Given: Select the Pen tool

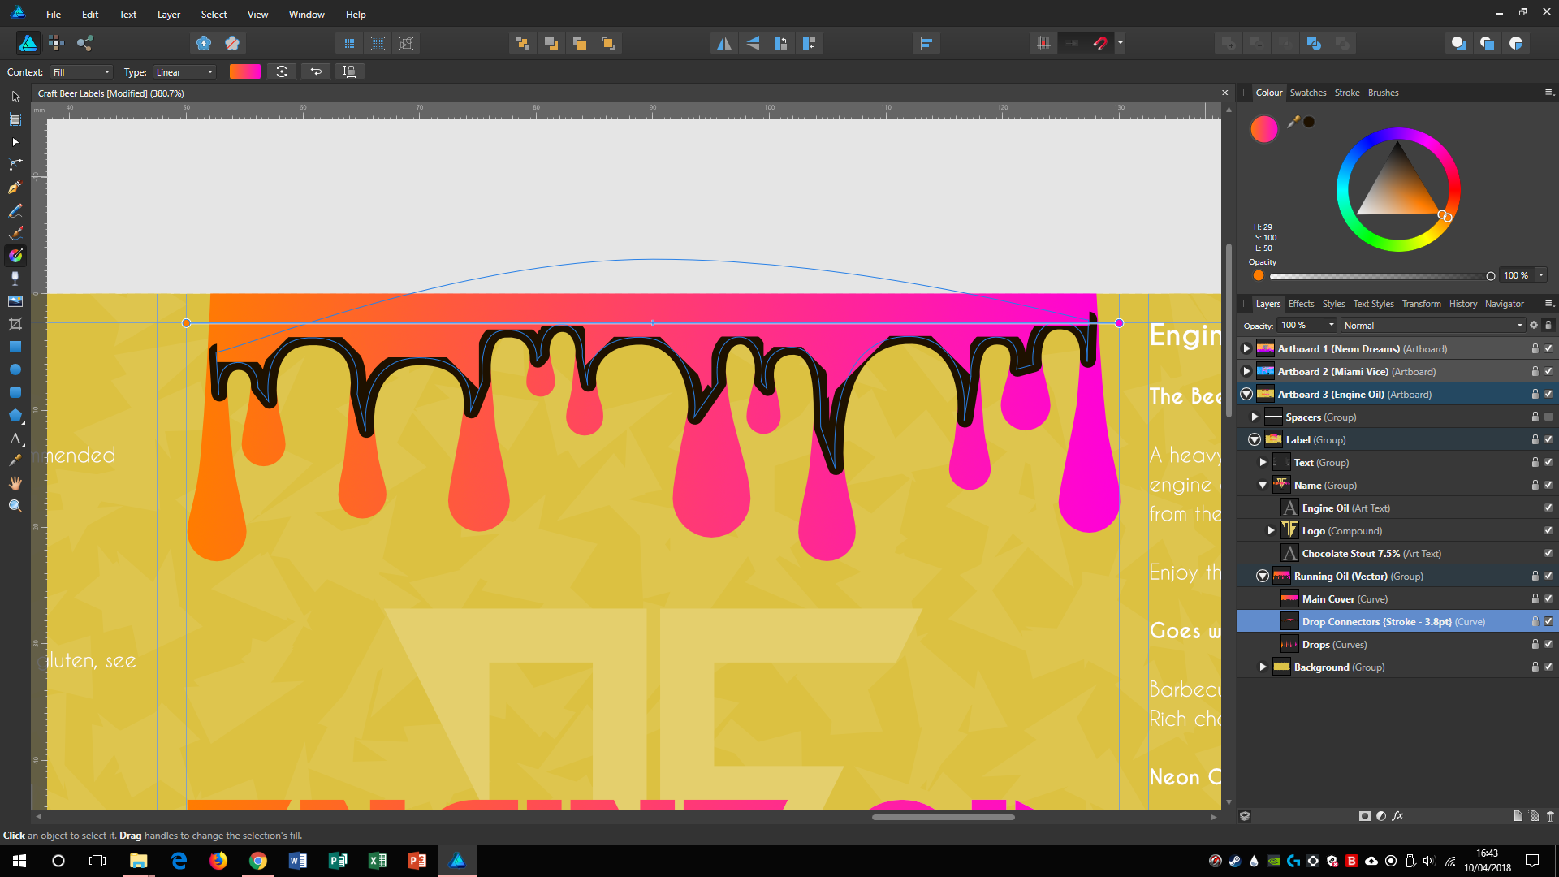Looking at the screenshot, I should click(15, 188).
